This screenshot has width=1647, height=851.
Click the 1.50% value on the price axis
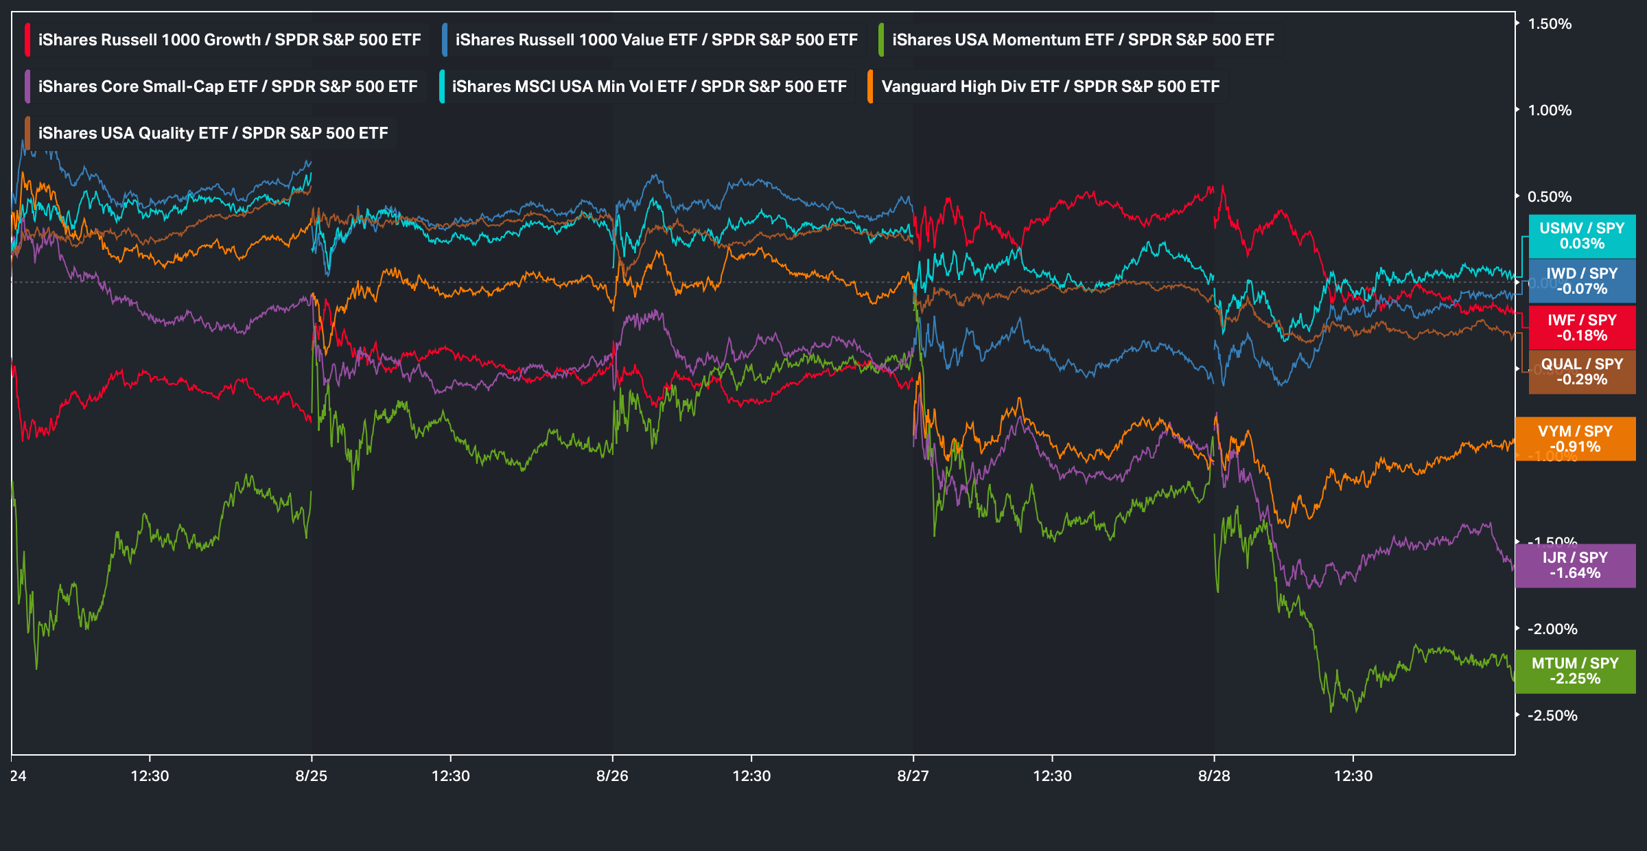1550,24
